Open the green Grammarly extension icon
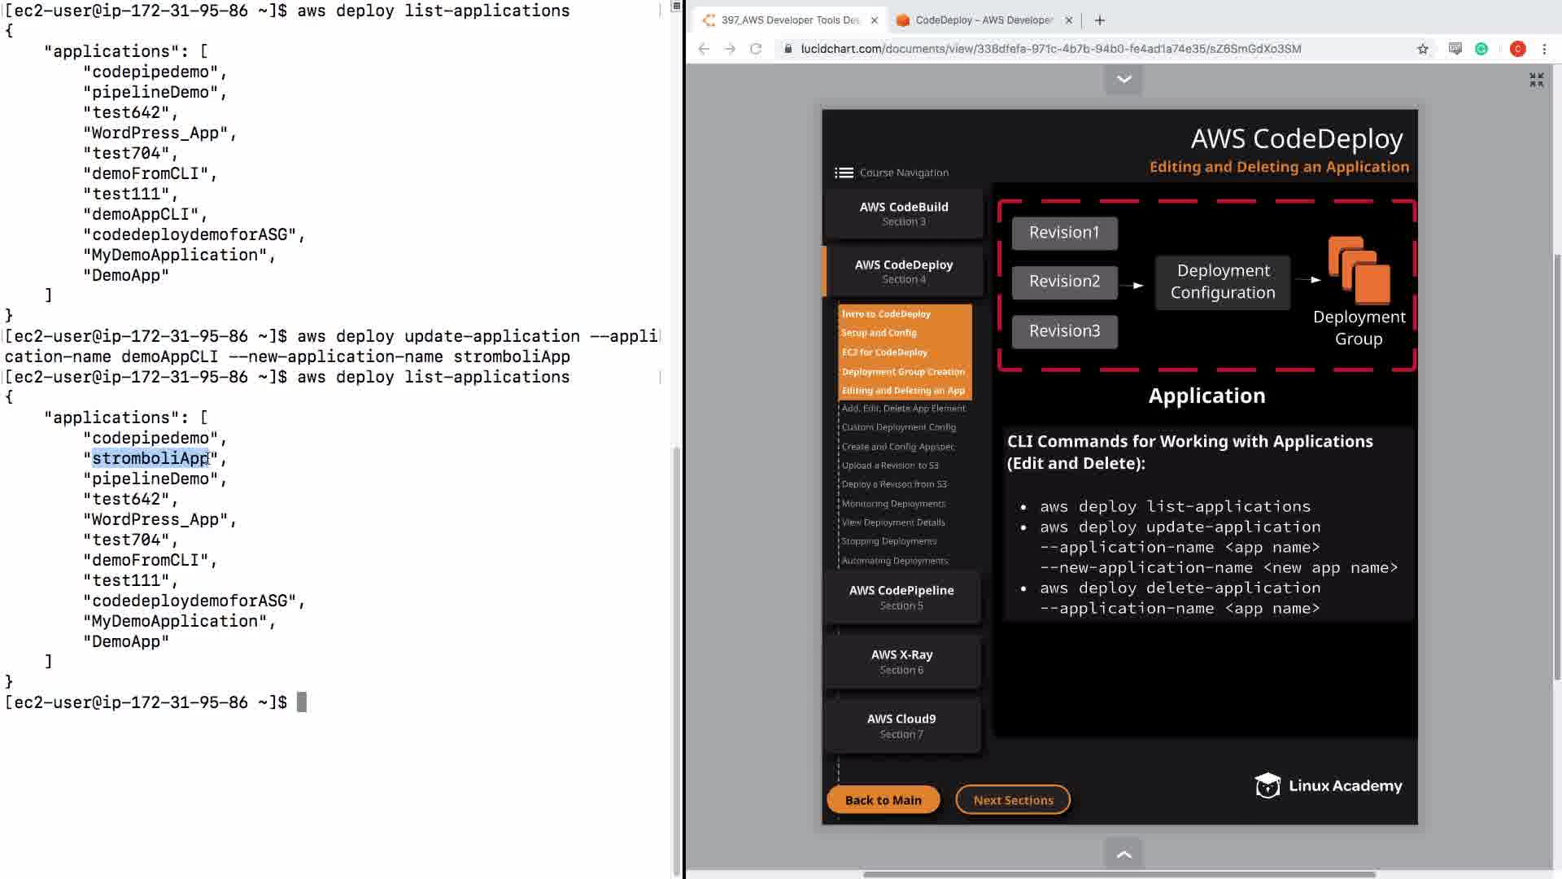1562x879 pixels. tap(1481, 49)
